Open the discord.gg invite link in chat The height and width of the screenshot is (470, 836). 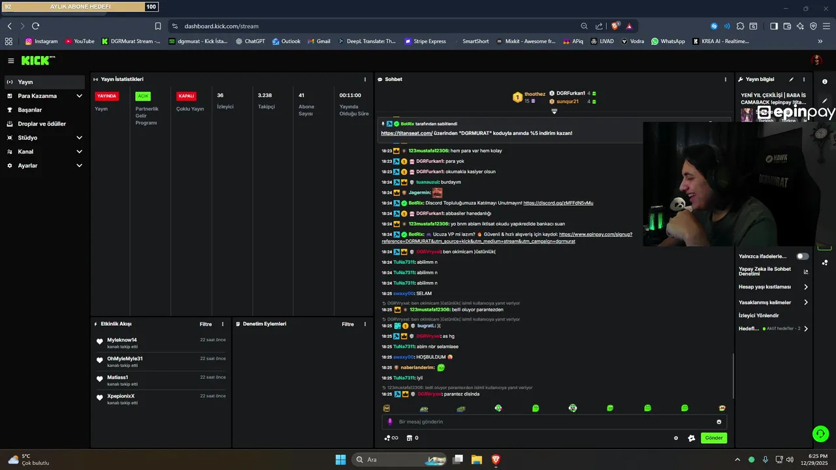558,203
